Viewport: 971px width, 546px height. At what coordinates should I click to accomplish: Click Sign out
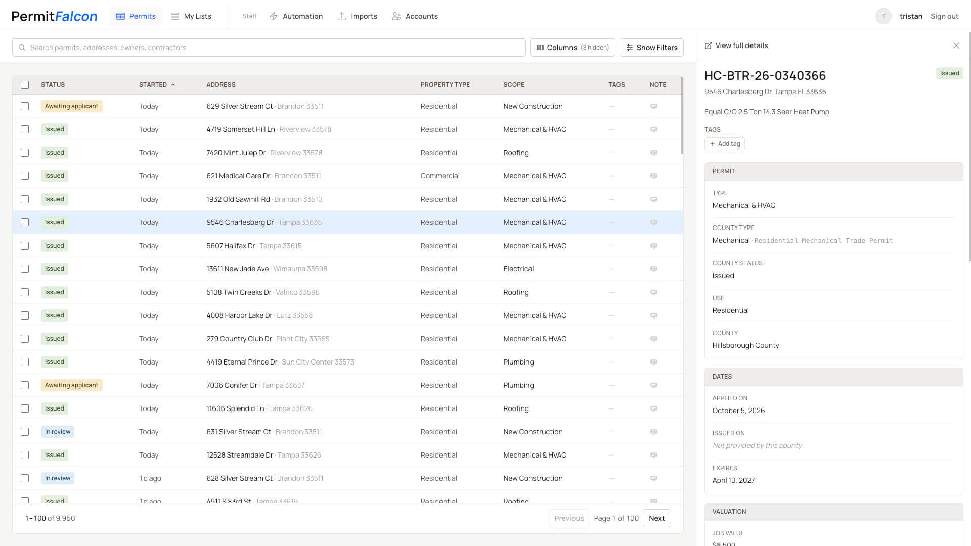(944, 16)
